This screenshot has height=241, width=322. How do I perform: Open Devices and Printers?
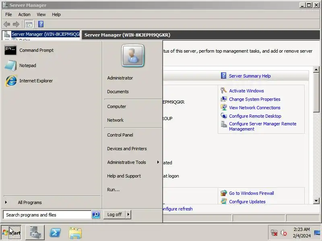pyautogui.click(x=127, y=149)
